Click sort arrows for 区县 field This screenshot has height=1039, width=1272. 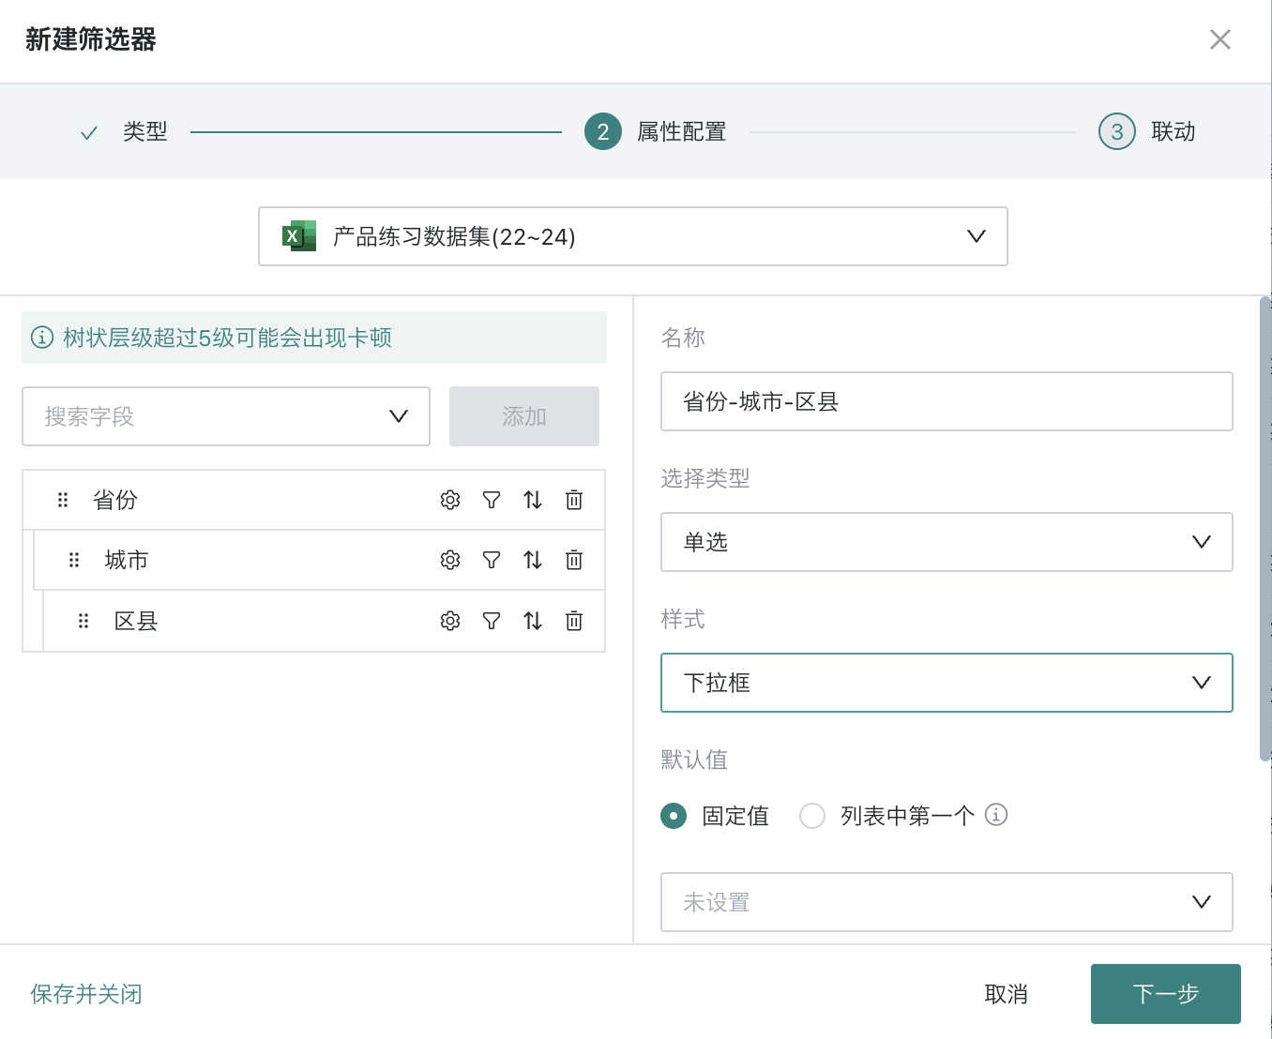(x=533, y=621)
